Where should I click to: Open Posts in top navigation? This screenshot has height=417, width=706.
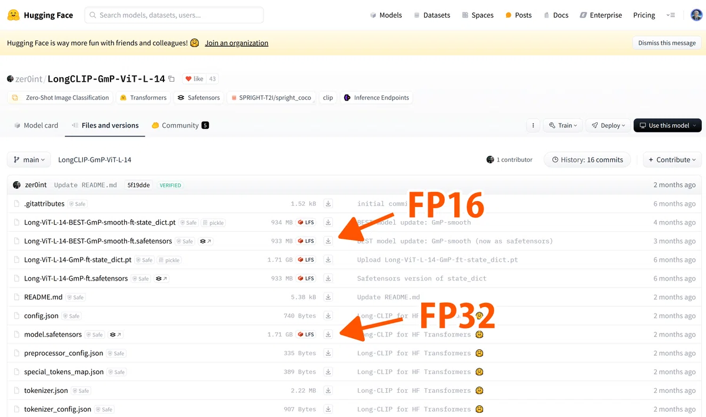coord(518,15)
